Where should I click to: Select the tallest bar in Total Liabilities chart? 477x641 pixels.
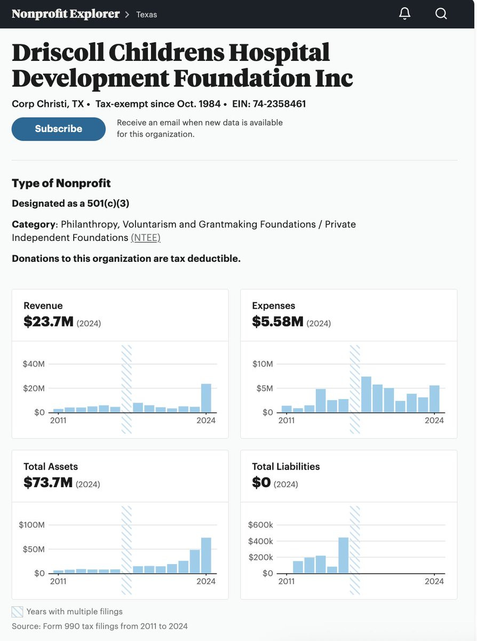pyautogui.click(x=344, y=556)
